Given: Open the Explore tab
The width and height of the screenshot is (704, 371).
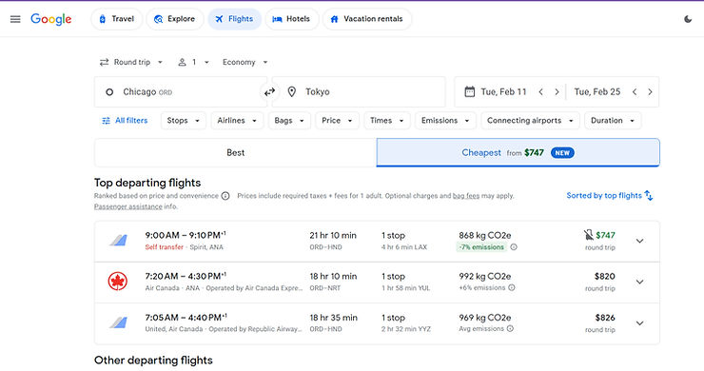Looking at the screenshot, I should (175, 19).
